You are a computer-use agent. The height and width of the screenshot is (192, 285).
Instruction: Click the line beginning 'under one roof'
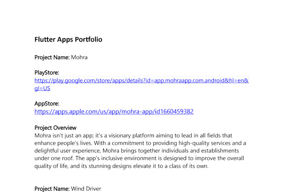point(139,158)
